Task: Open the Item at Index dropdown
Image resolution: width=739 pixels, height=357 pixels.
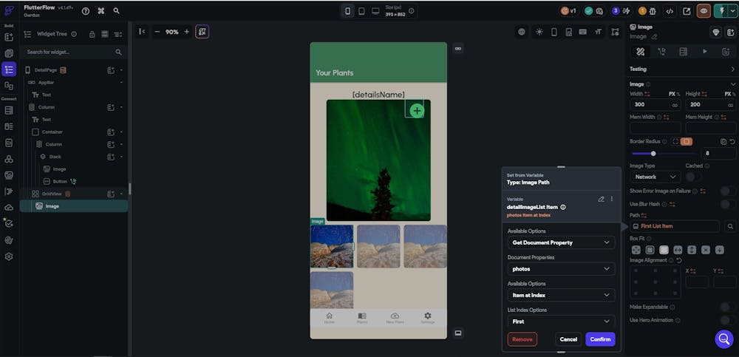Action: point(561,295)
